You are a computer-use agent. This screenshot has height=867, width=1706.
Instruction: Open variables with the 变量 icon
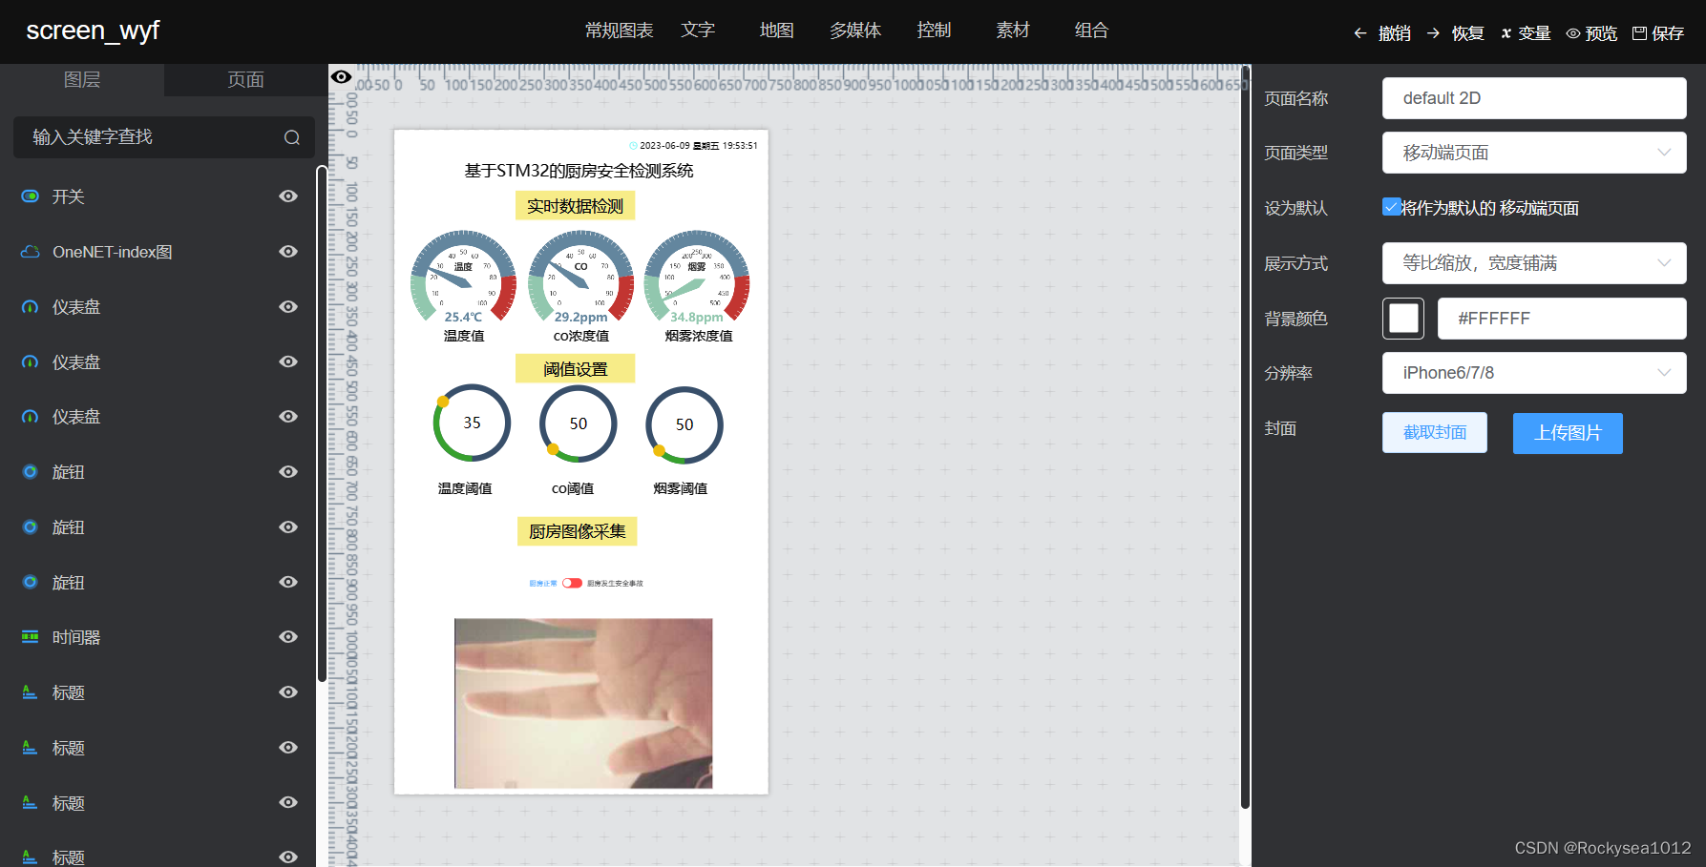[1506, 31]
